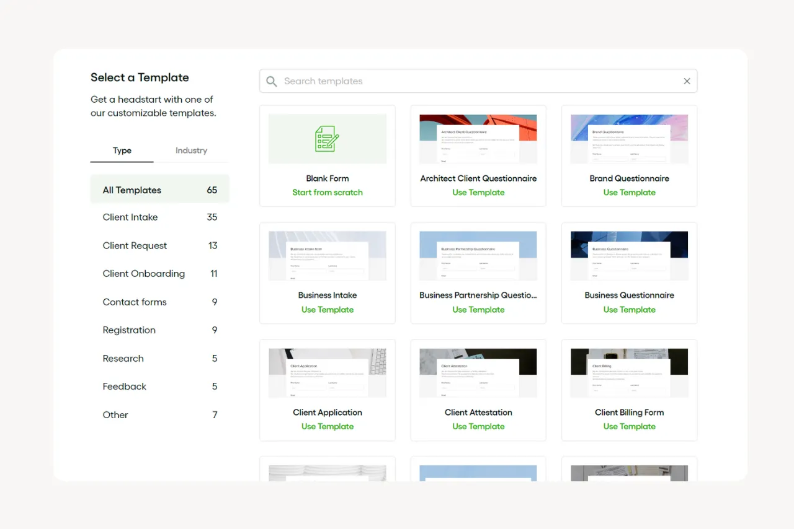Use Template for Client Billing Form

coord(629,427)
